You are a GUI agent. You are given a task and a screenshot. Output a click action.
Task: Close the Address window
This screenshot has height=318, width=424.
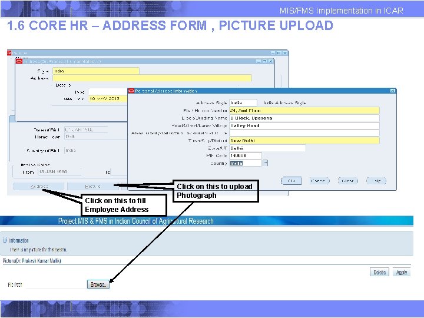(x=271, y=62)
